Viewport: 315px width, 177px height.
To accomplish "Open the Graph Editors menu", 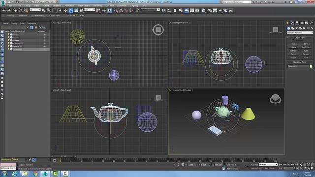I will point(84,6).
